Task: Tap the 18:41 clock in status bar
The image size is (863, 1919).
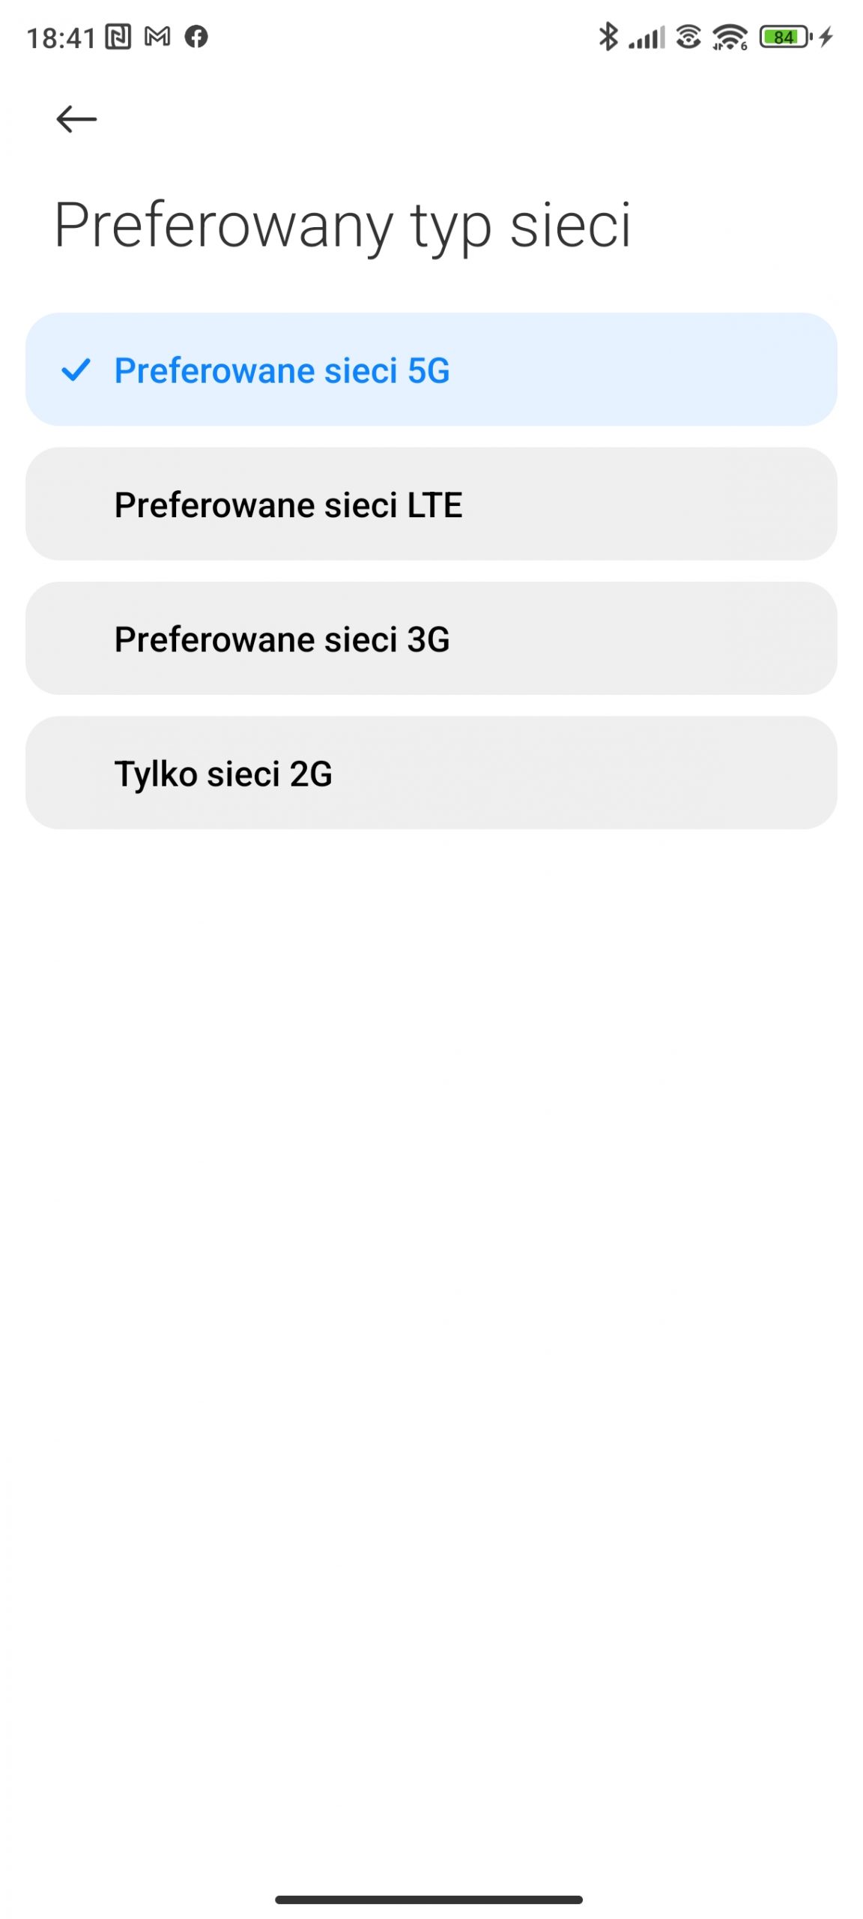Action: 61,37
